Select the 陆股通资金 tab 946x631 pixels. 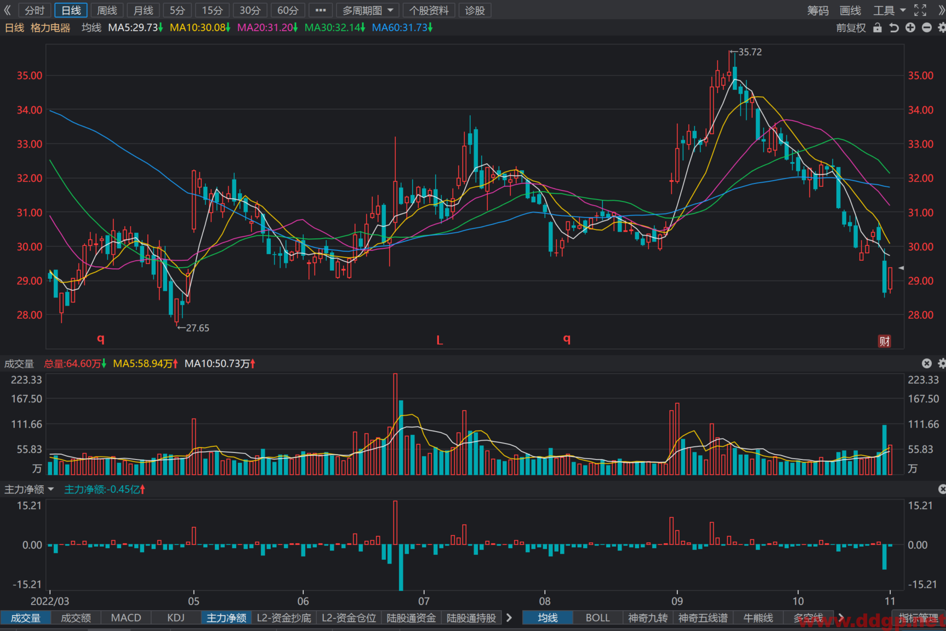point(411,618)
